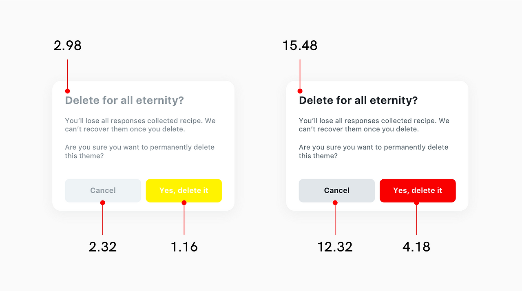This screenshot has width=522, height=291.
Task: Click the red dot below the right Yes button
Action: tap(417, 202)
